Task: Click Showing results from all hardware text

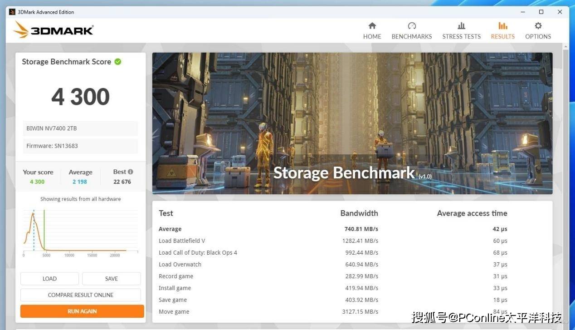Action: pyautogui.click(x=81, y=199)
